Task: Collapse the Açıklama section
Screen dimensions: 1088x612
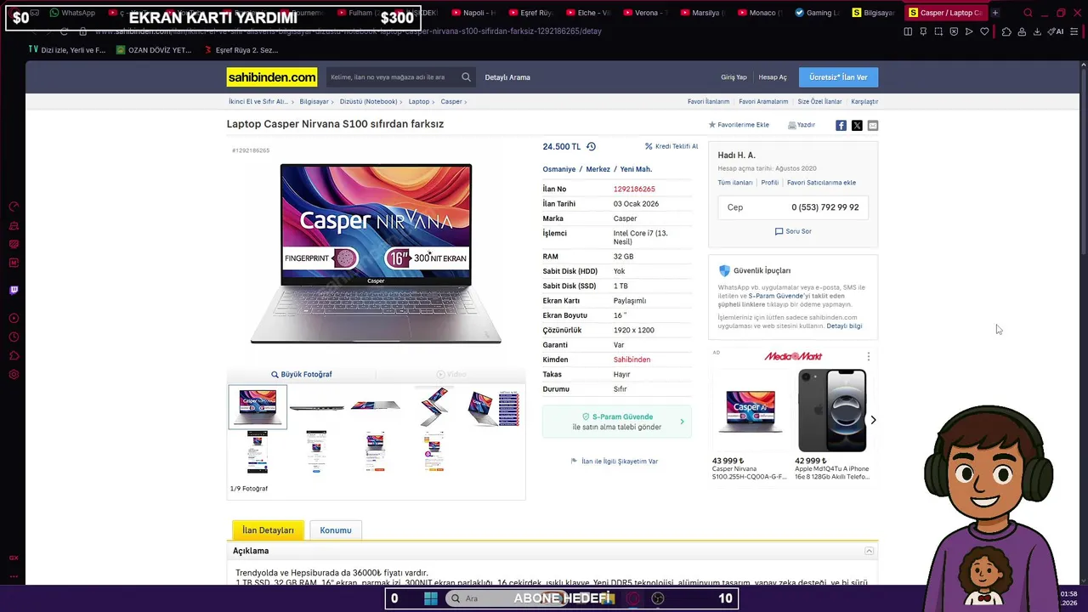Action: [869, 551]
